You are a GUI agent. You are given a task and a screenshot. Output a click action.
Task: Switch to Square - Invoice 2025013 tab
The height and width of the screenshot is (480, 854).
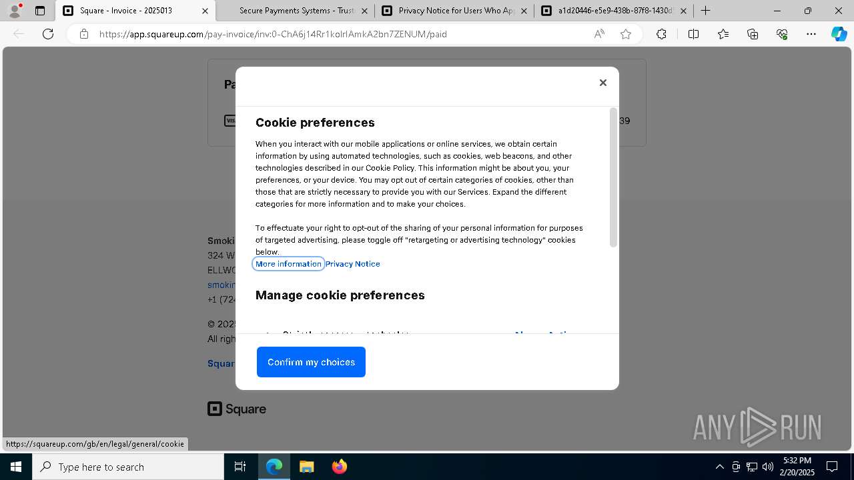(x=135, y=11)
